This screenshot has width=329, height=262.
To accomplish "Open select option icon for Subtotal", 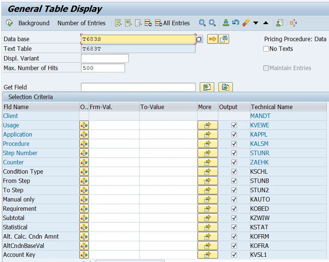I will [84, 218].
